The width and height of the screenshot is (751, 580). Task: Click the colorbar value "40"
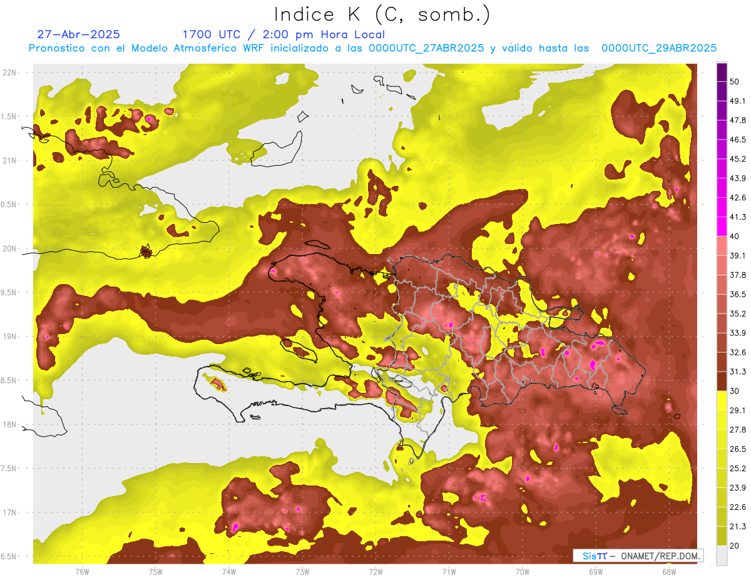(x=735, y=237)
